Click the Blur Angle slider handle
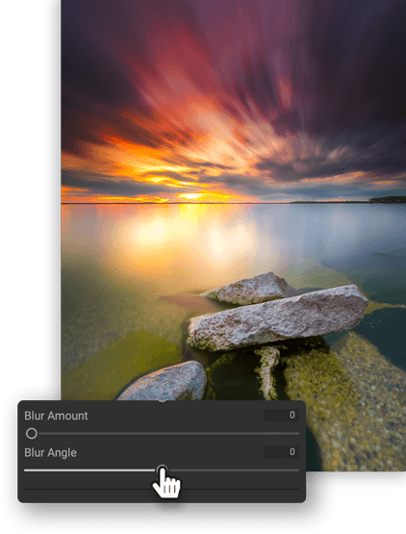The width and height of the screenshot is (406, 534). pos(163,470)
